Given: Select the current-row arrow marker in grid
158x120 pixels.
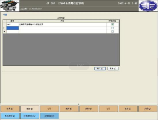Looking at the screenshot, I should [4, 28].
